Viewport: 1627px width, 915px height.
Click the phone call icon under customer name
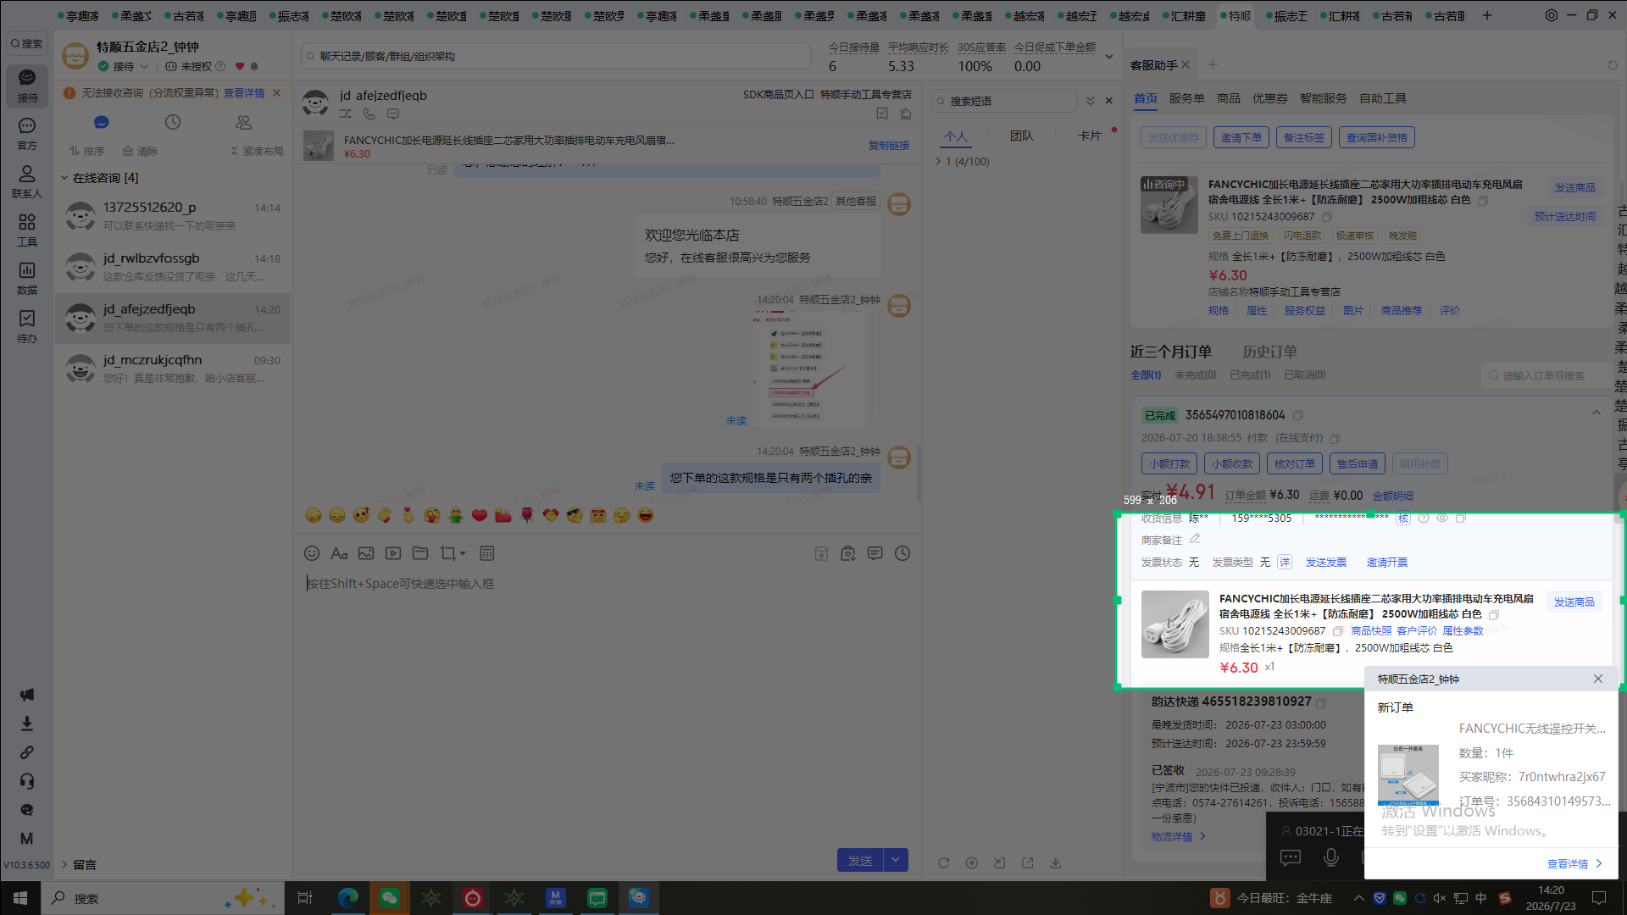point(369,114)
